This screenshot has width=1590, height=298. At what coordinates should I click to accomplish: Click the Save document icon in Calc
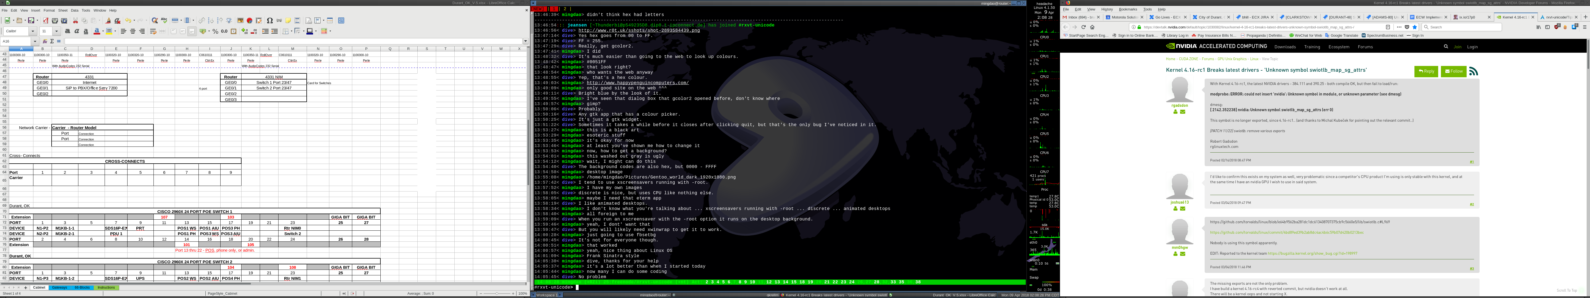tap(31, 20)
